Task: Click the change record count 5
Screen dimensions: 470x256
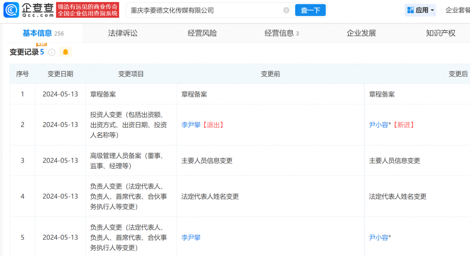Action: pyautogui.click(x=42, y=52)
